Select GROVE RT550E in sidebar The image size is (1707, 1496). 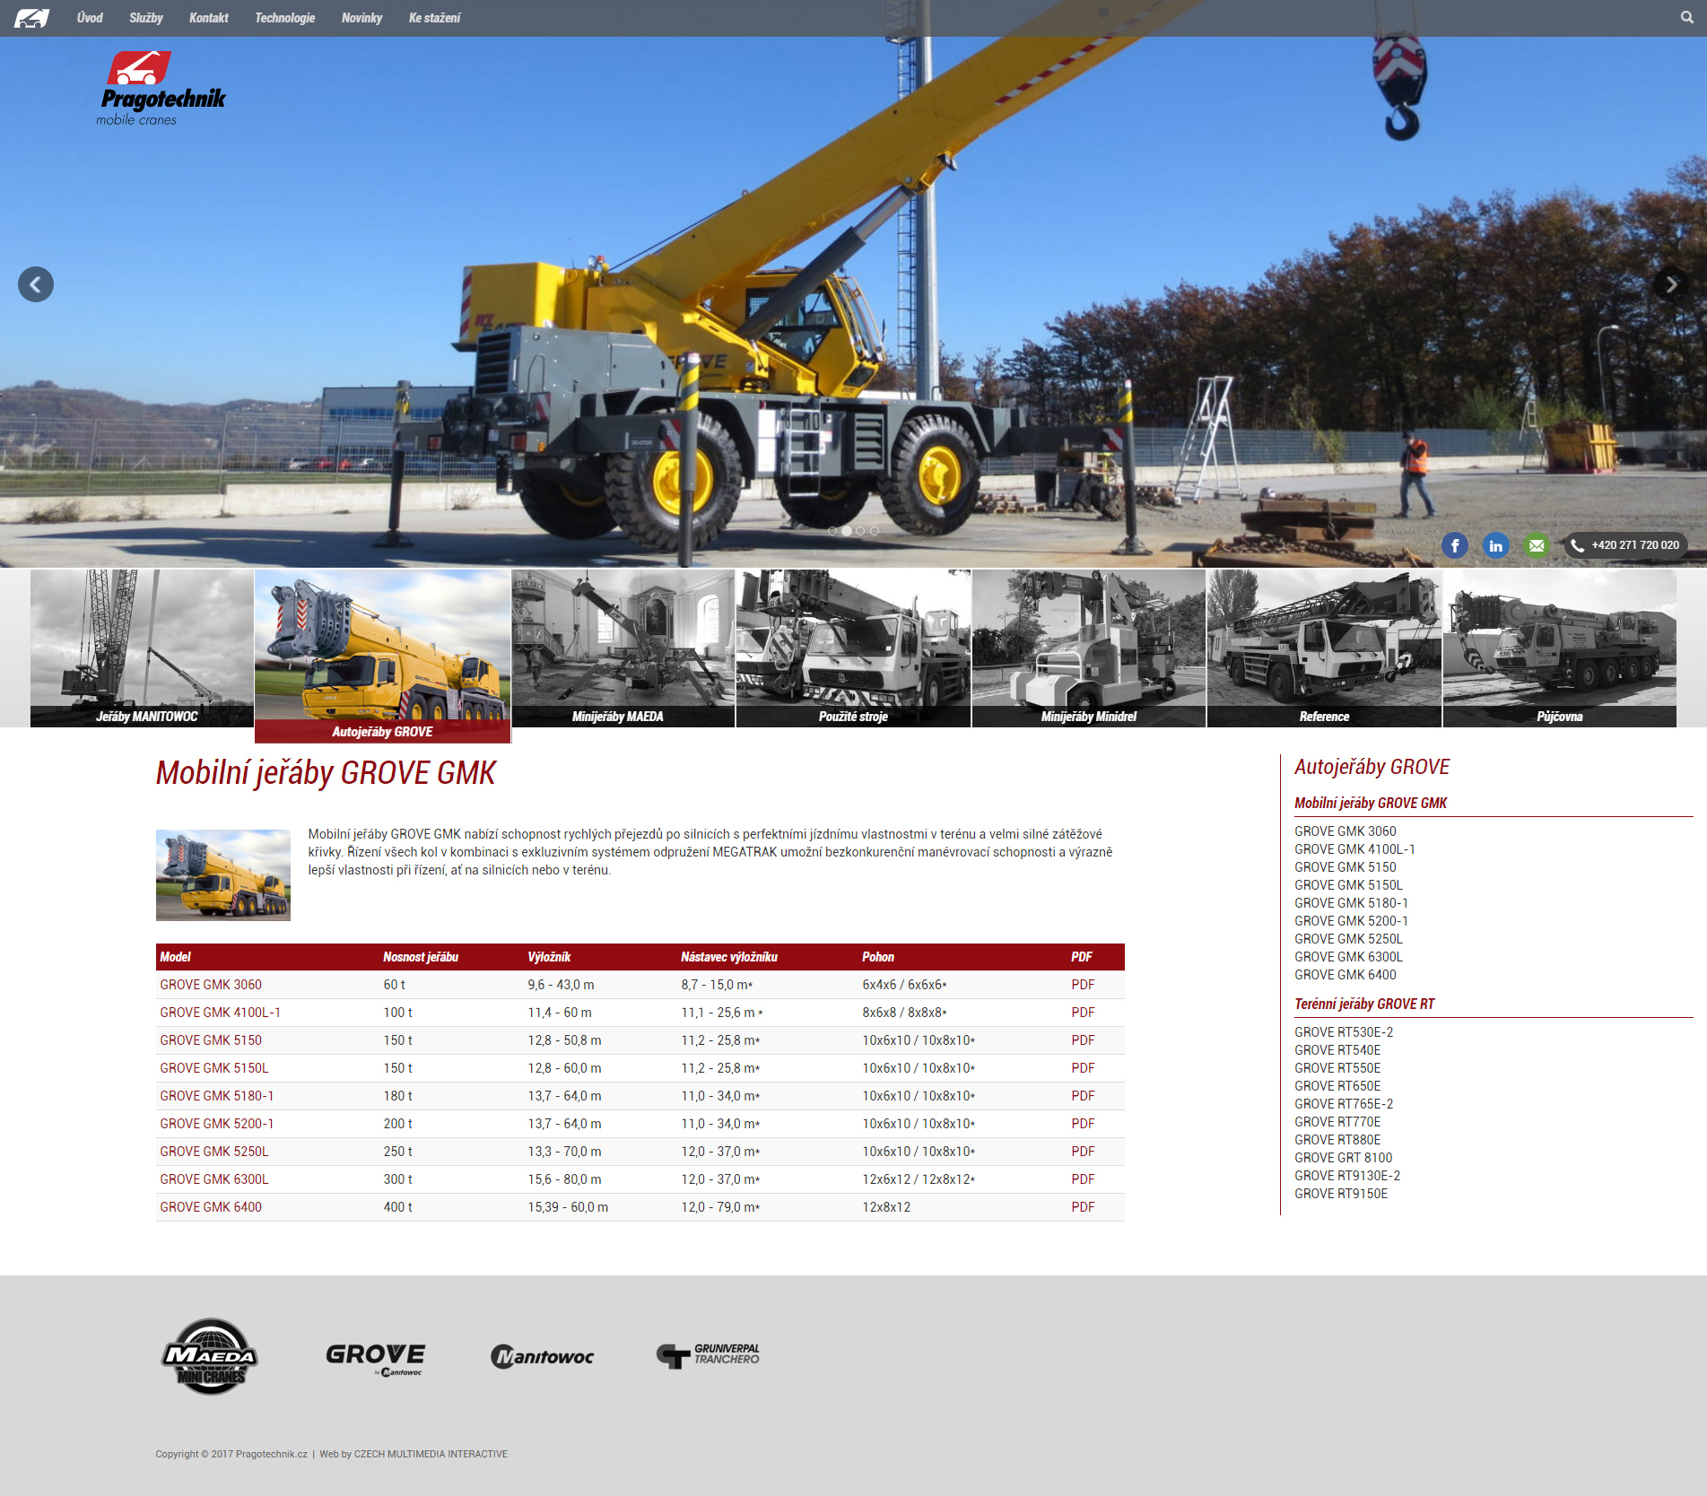pyautogui.click(x=1337, y=1068)
